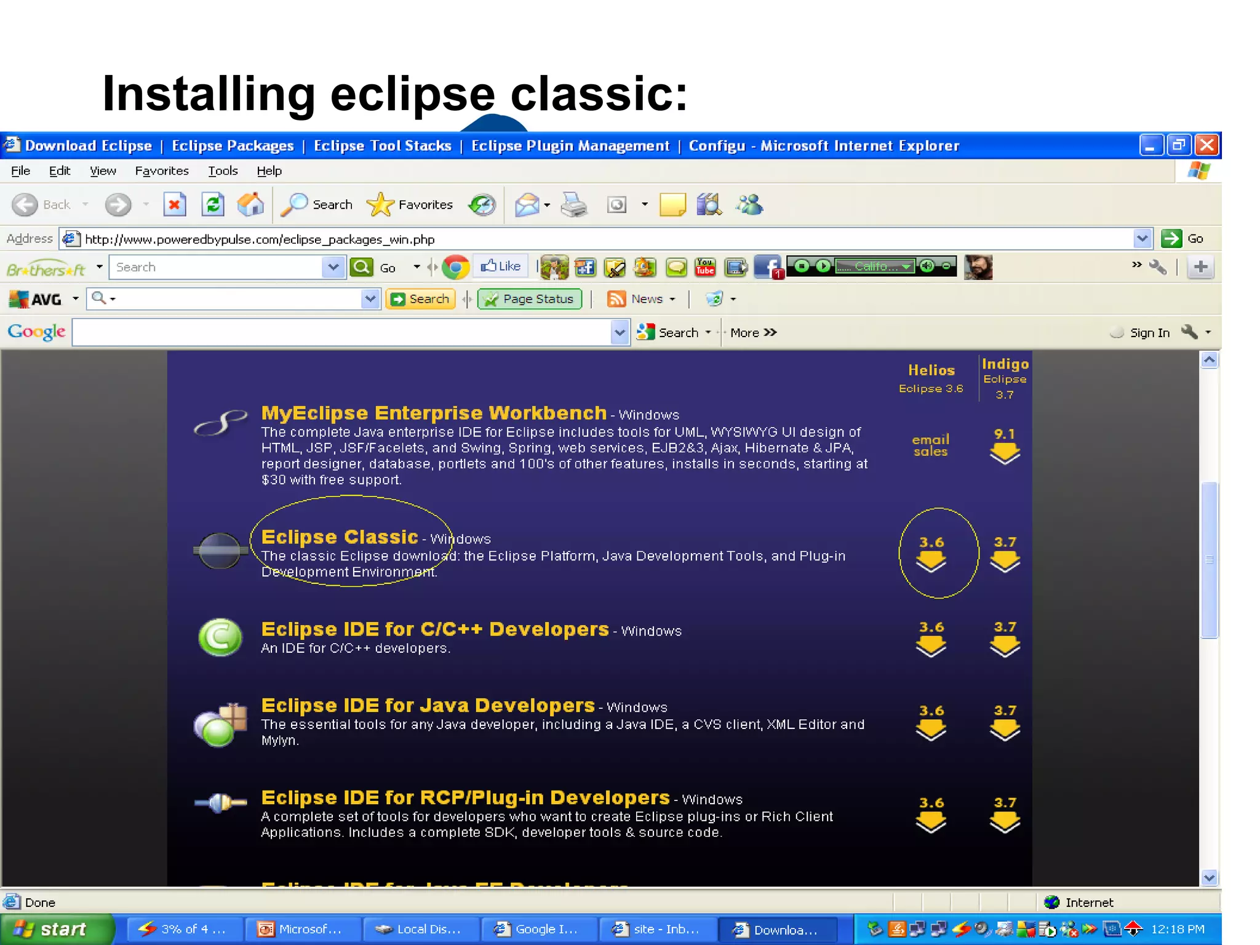Click the Forward navigation arrow

[118, 205]
